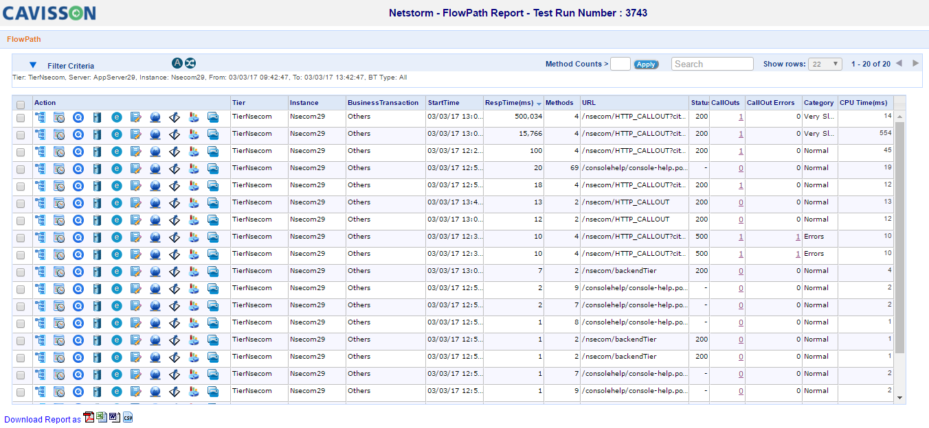
Task: Click the Filter Criteria label
Action: click(x=71, y=66)
